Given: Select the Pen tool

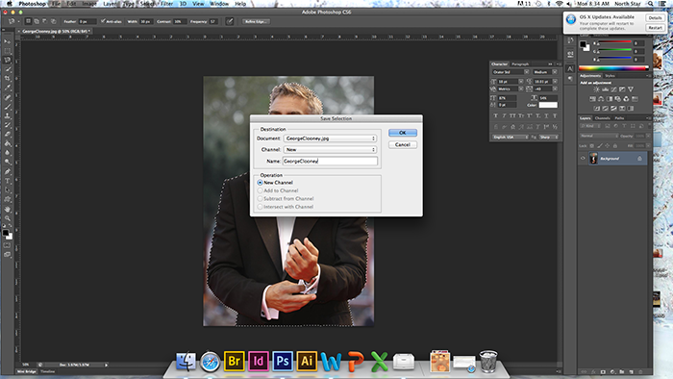Looking at the screenshot, I should click(x=8, y=171).
